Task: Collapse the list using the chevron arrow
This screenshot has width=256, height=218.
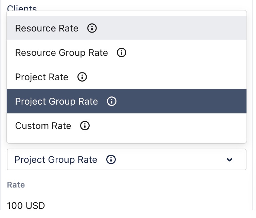Action: tap(230, 160)
